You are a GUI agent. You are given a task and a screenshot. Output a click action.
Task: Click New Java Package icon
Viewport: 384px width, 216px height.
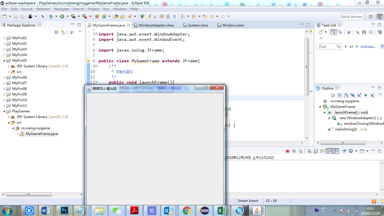[97, 16]
